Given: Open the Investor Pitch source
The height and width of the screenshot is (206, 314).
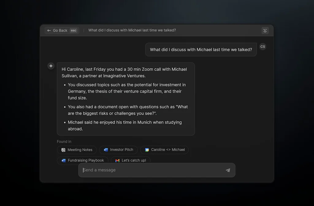Looking at the screenshot, I should pyautogui.click(x=118, y=150).
